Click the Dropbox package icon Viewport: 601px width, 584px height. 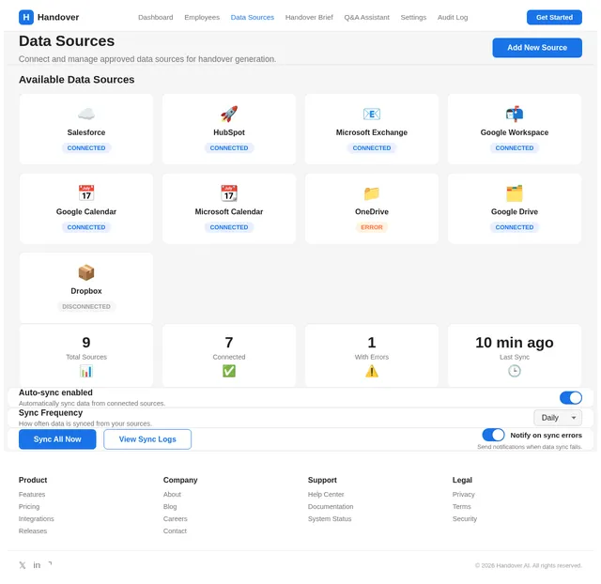86,272
